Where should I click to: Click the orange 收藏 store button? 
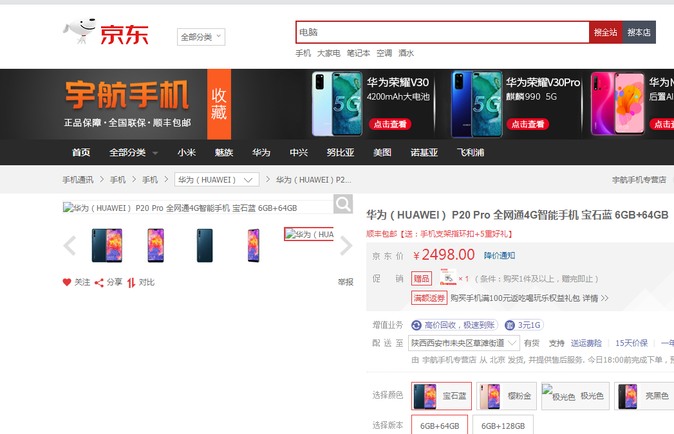(x=219, y=104)
